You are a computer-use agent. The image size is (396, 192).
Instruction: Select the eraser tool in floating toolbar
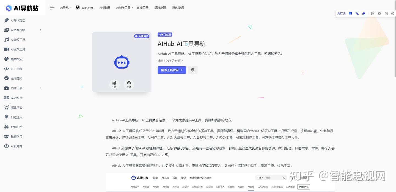point(364,13)
